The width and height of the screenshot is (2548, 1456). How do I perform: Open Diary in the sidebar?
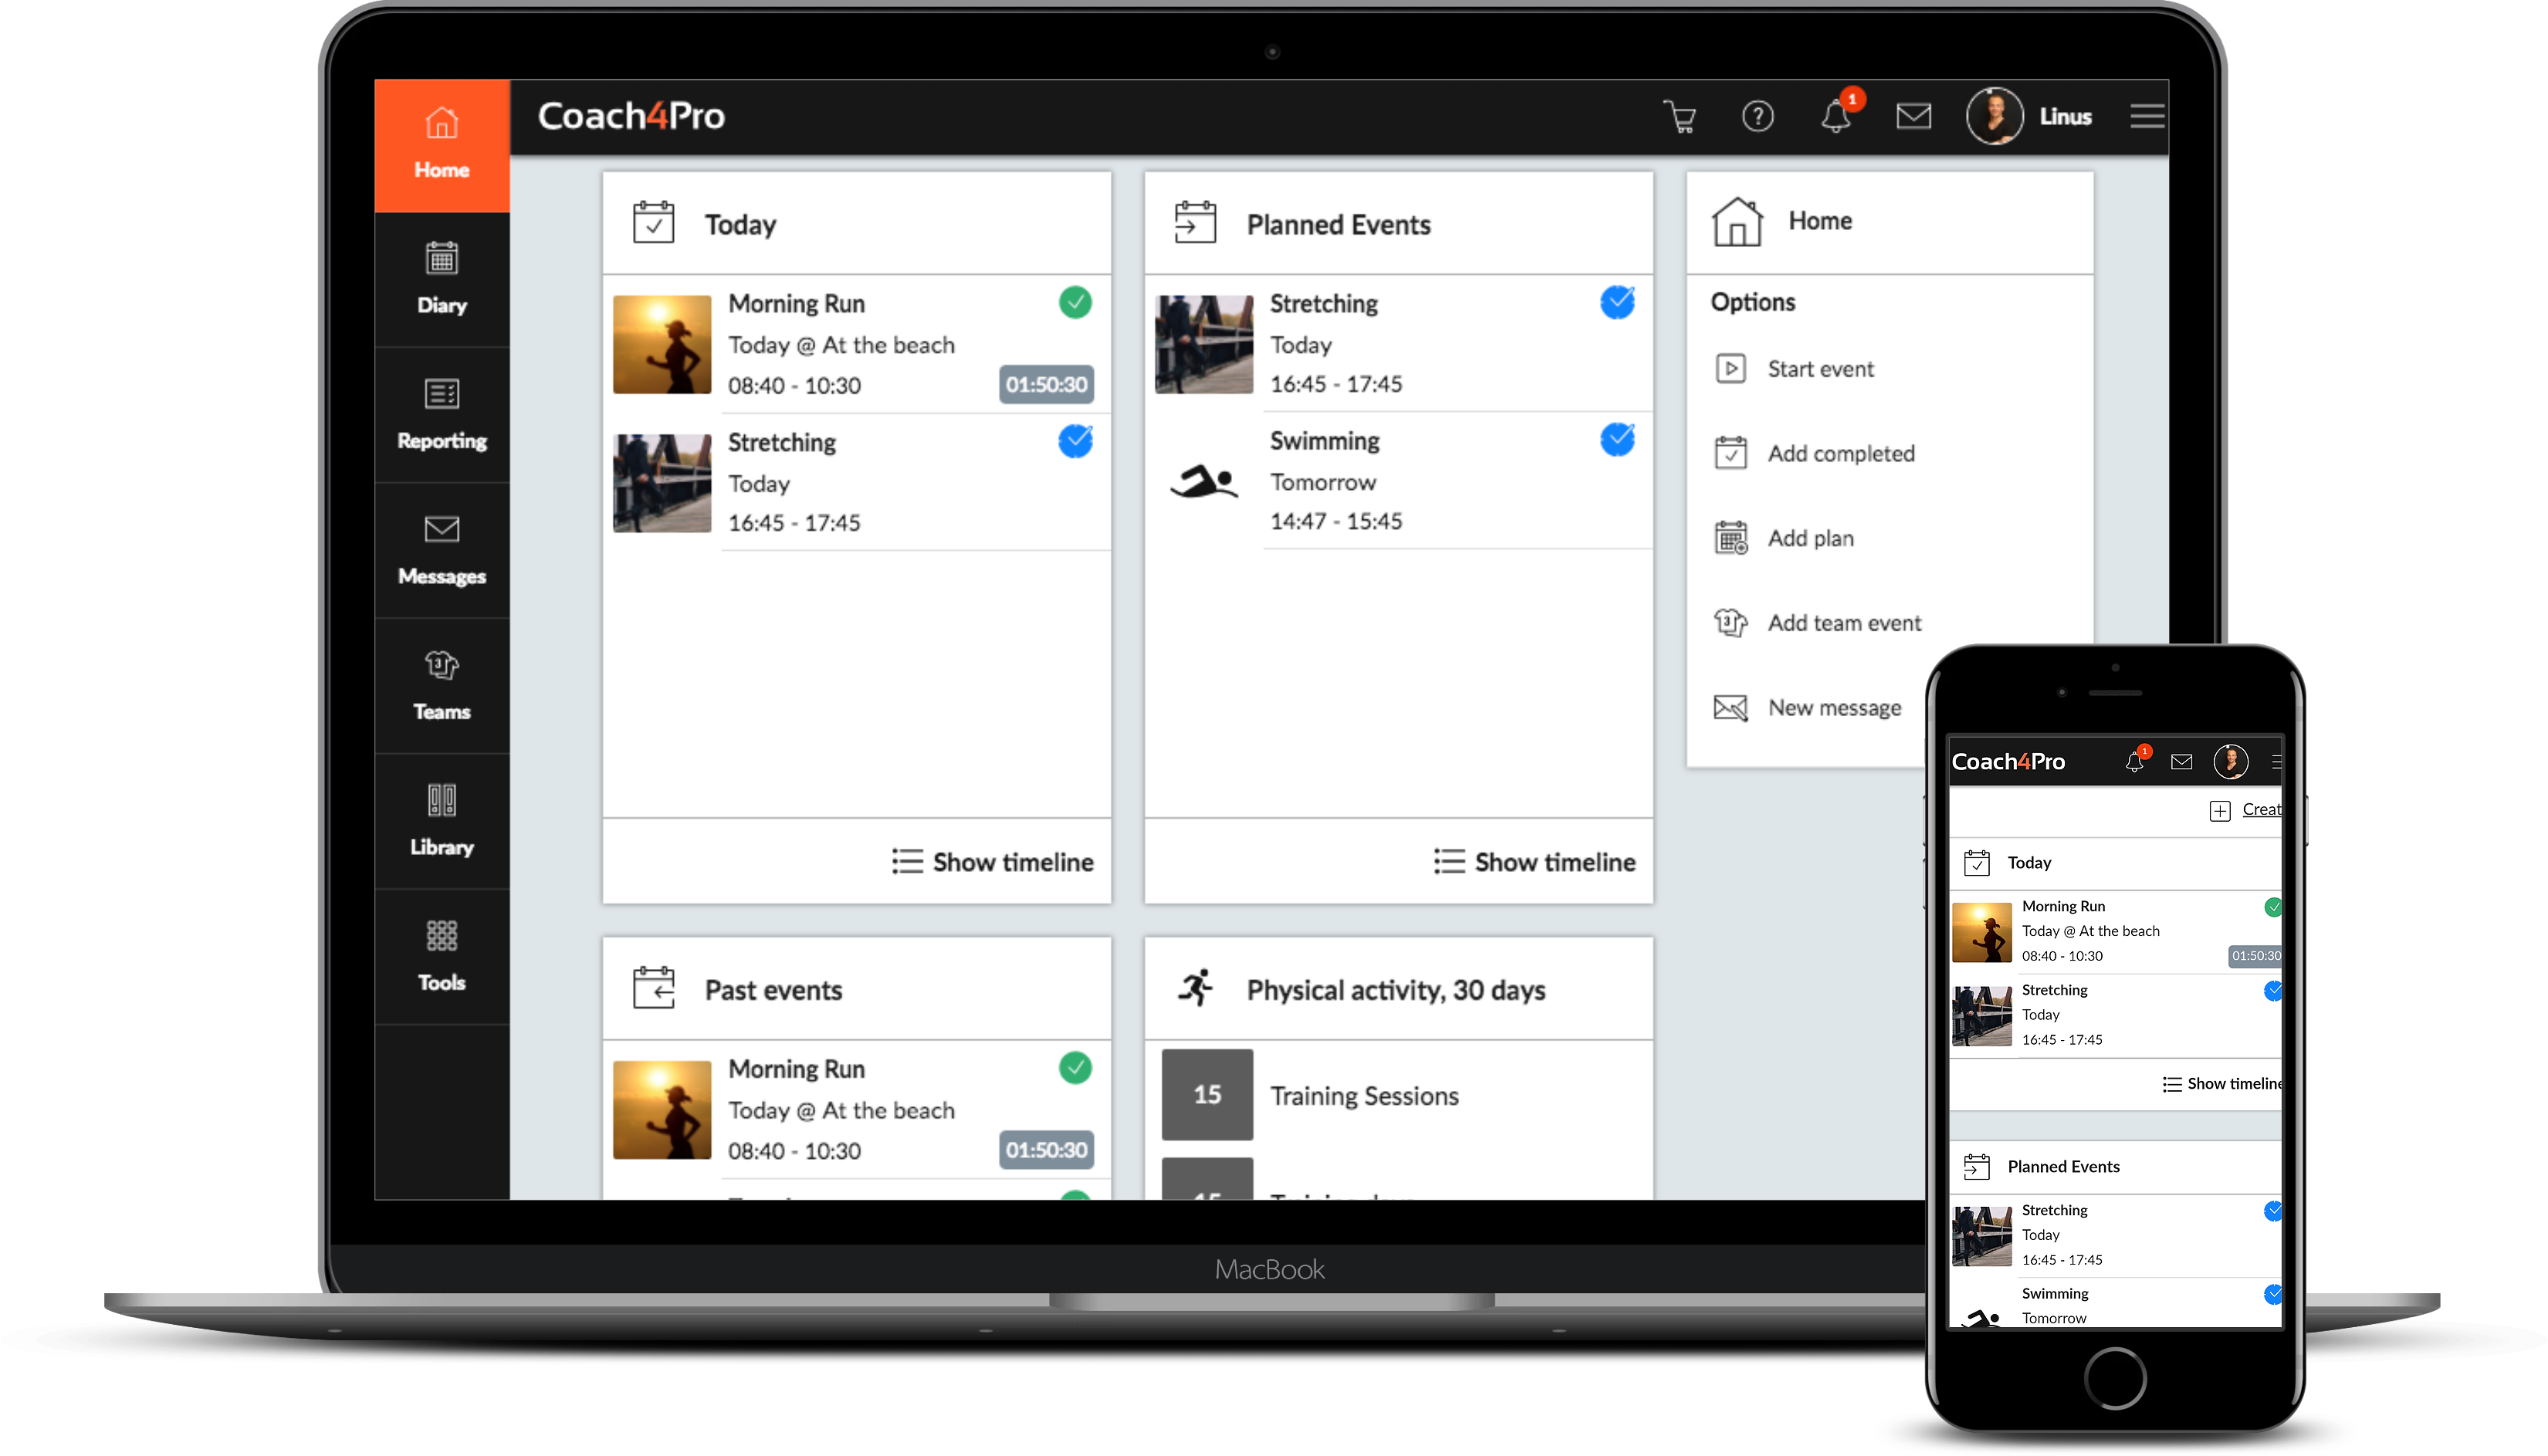442,280
